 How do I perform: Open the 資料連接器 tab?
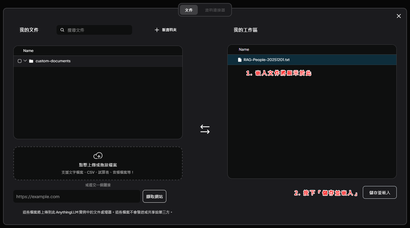(215, 10)
